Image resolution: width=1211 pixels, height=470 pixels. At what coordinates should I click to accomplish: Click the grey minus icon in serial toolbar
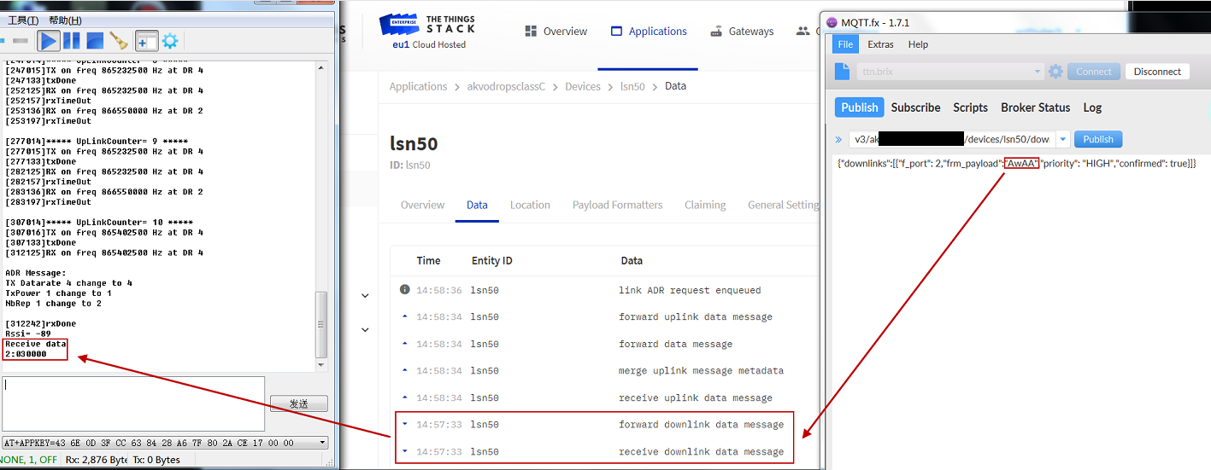pos(21,41)
